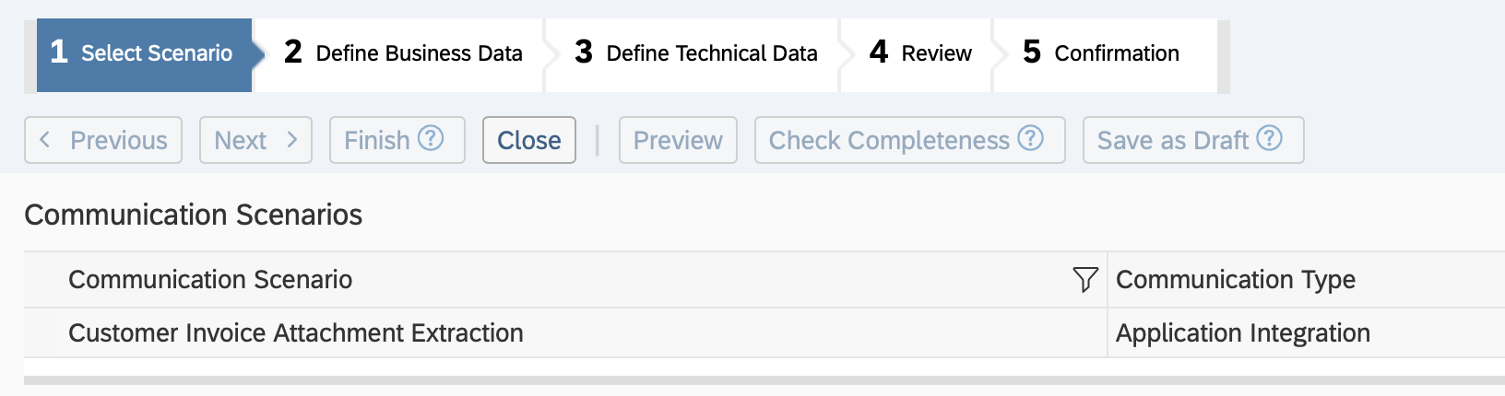Click the Communication Scenario column header
Image resolution: width=1505 pixels, height=396 pixels.
[x=210, y=279]
